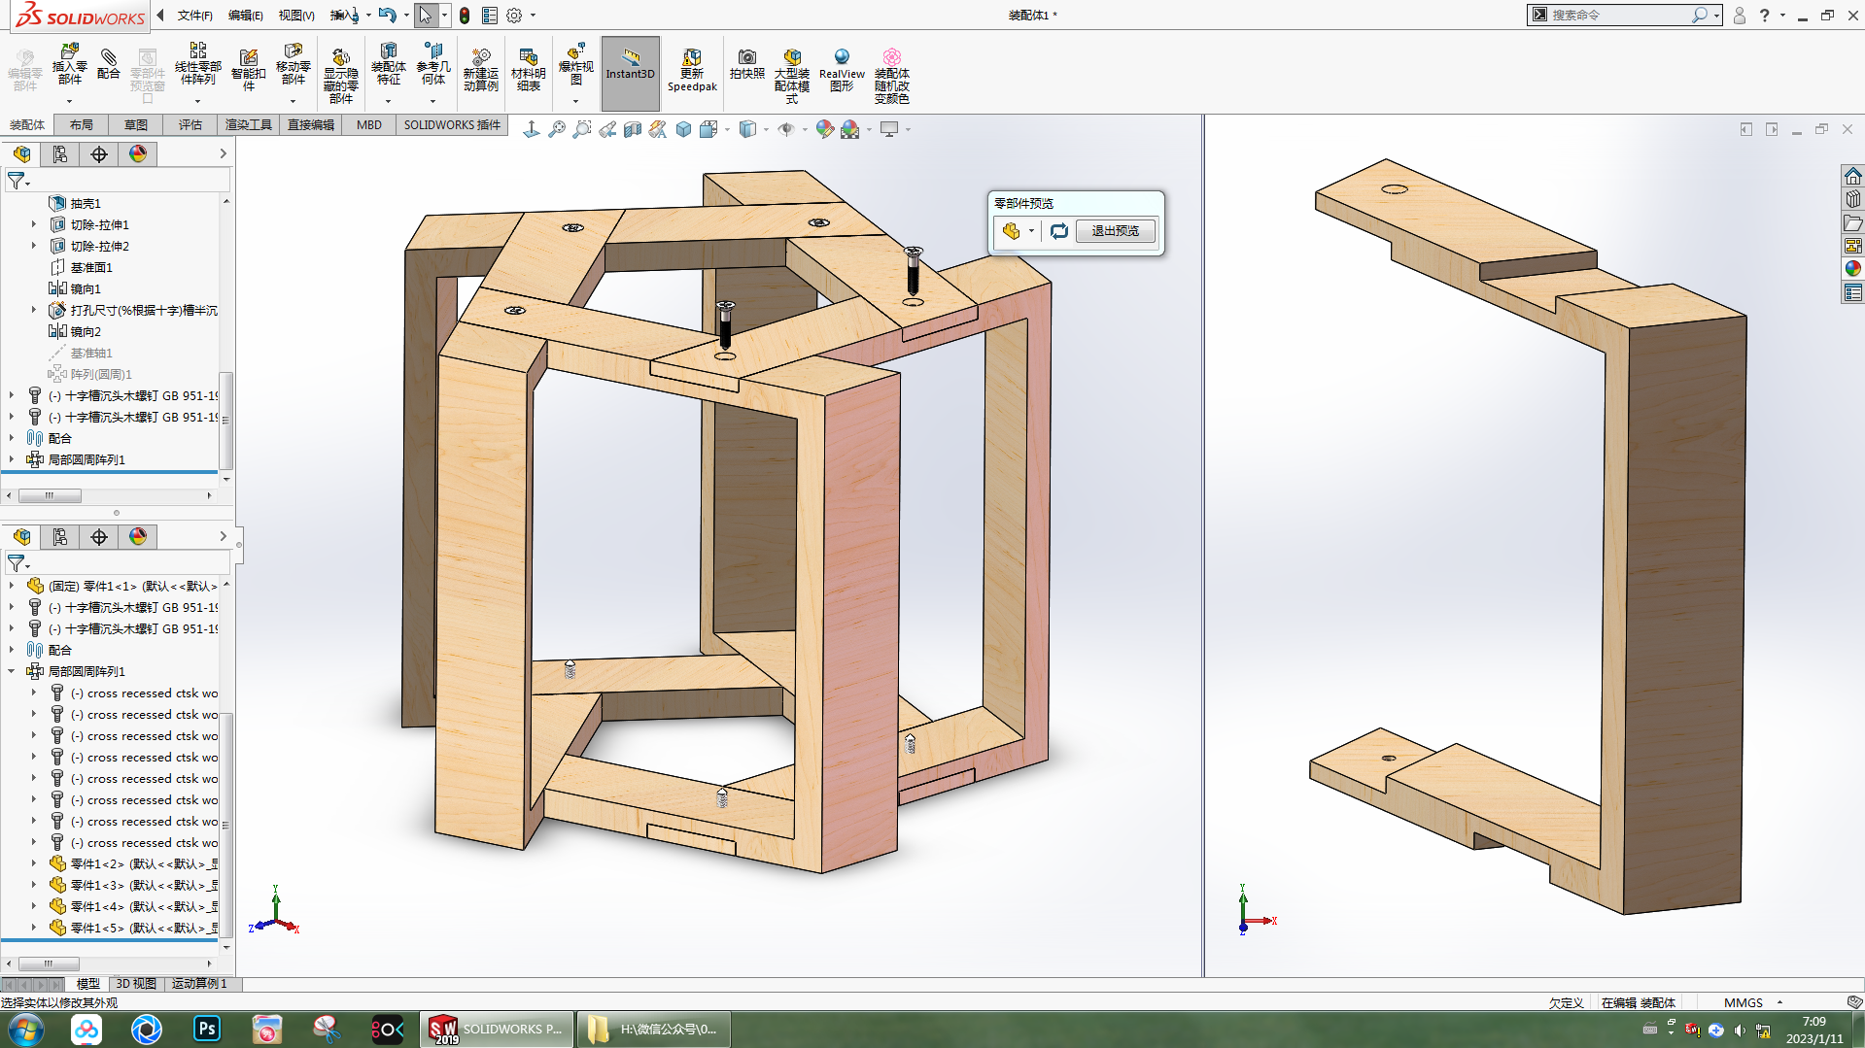
Task: Expand the (固定) 零件1<1> node
Action: click(12, 586)
